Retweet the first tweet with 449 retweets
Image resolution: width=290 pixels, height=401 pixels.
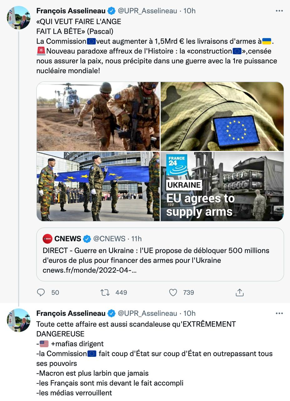105,292
